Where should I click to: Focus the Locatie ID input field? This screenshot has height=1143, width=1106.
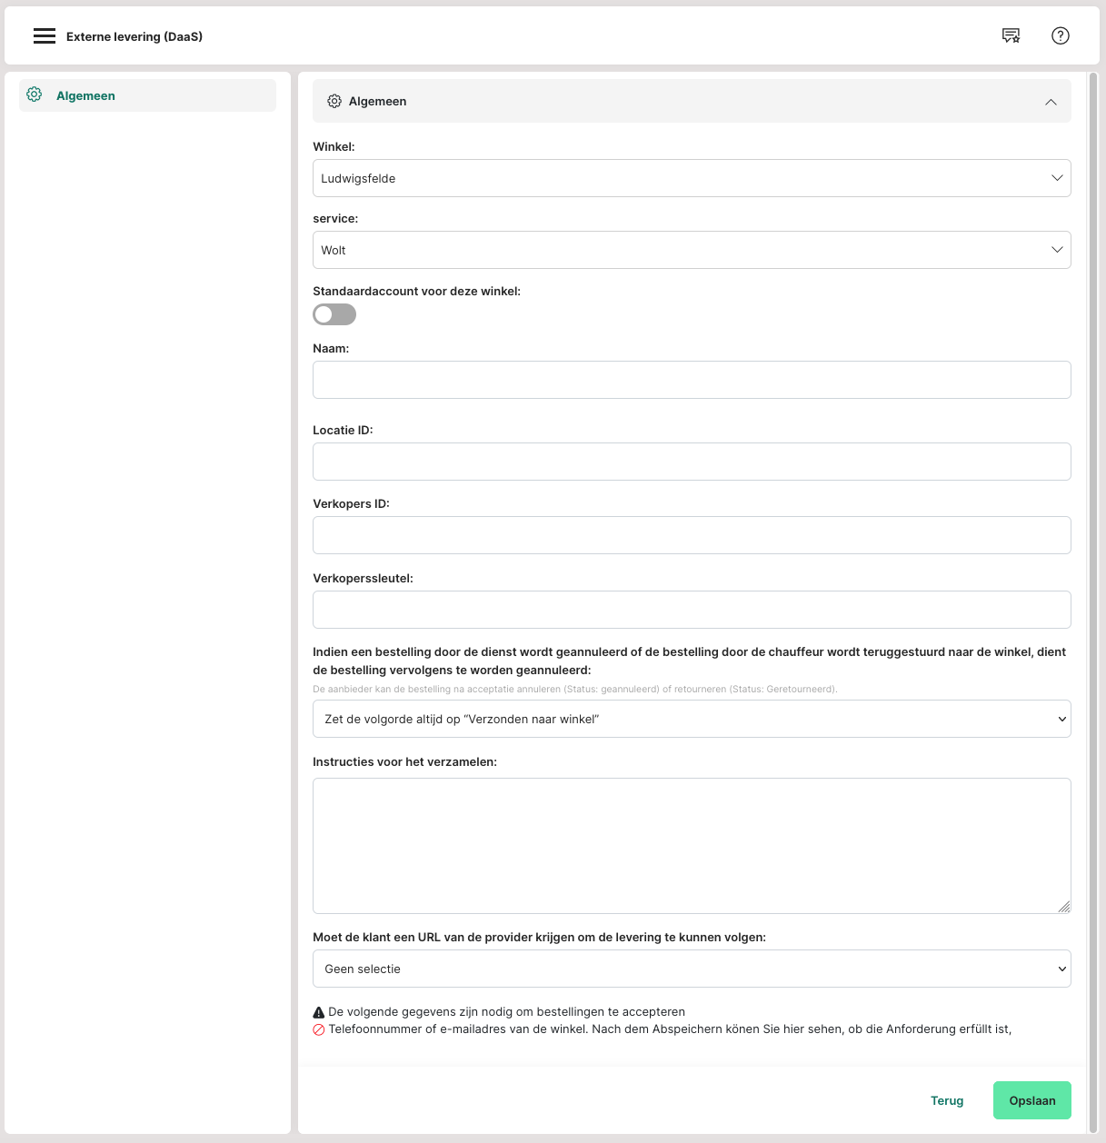pyautogui.click(x=691, y=462)
